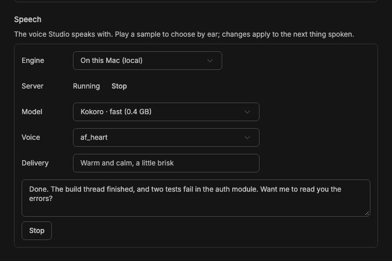Click the text area resize handle

click(x=367, y=213)
